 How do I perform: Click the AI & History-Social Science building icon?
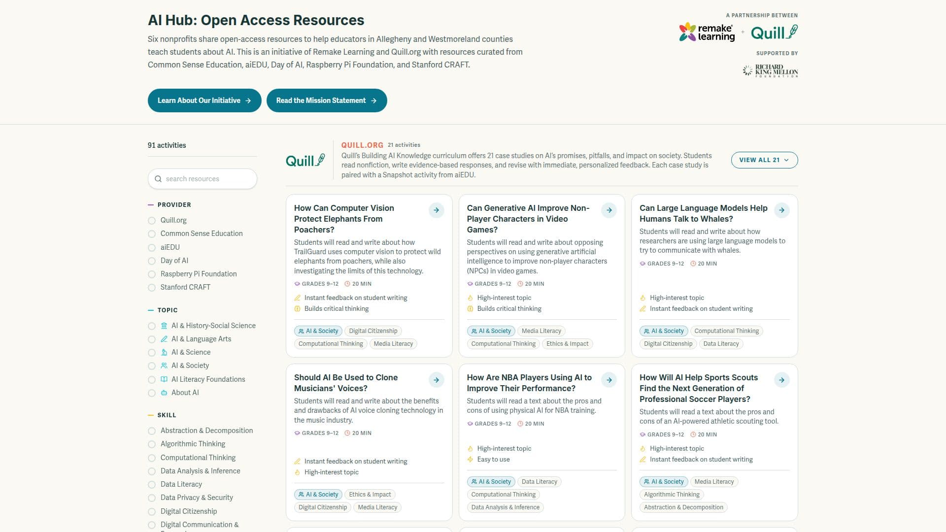click(x=164, y=326)
